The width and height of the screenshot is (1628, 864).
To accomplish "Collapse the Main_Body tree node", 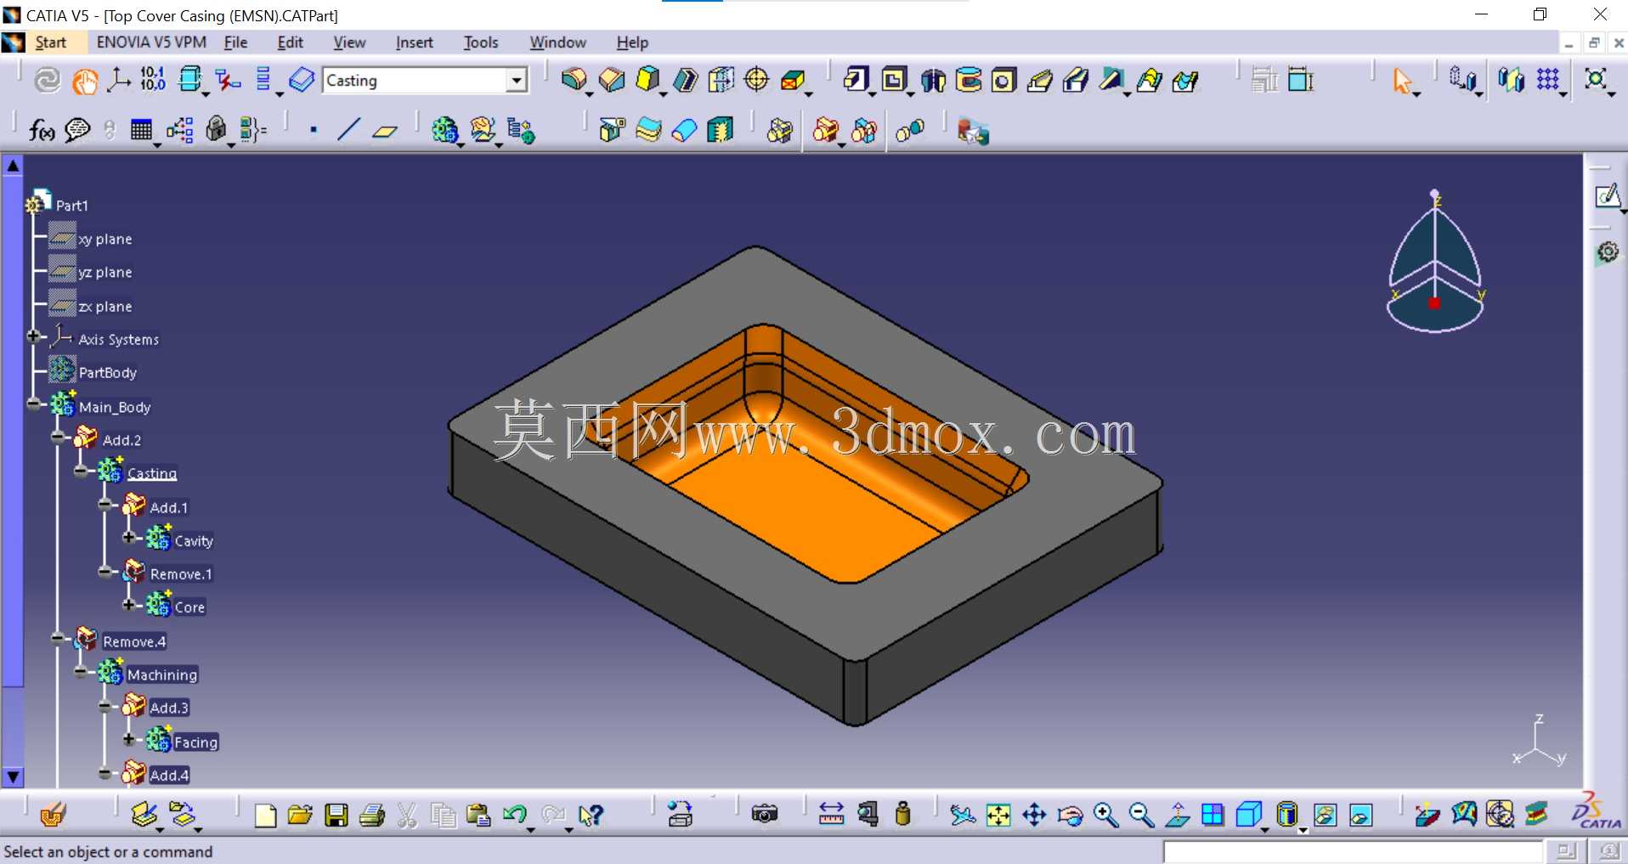I will [33, 404].
